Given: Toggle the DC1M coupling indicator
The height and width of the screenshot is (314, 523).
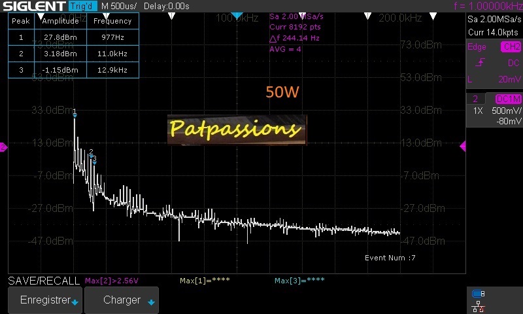Looking at the screenshot, I should (x=507, y=99).
